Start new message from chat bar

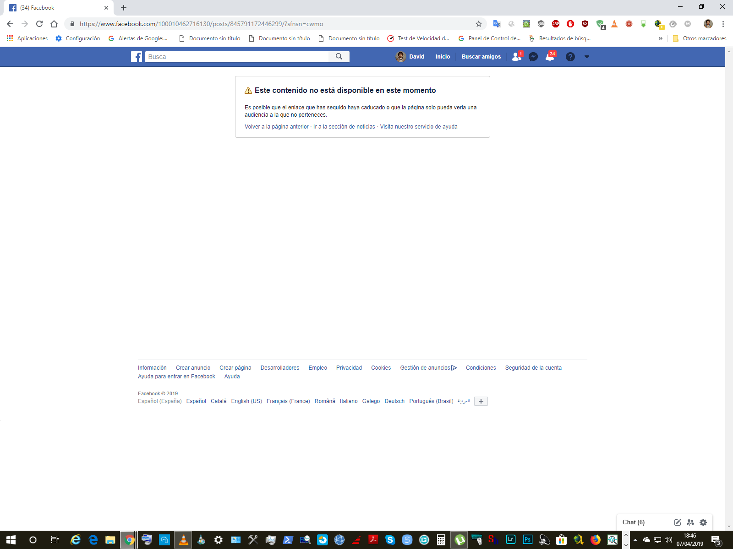[678, 522]
